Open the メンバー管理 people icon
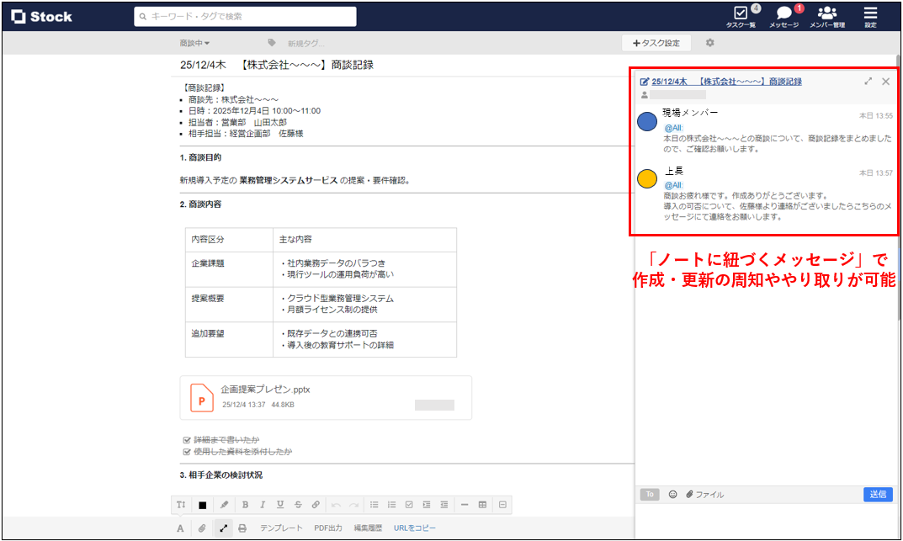903x541 pixels. pyautogui.click(x=827, y=15)
